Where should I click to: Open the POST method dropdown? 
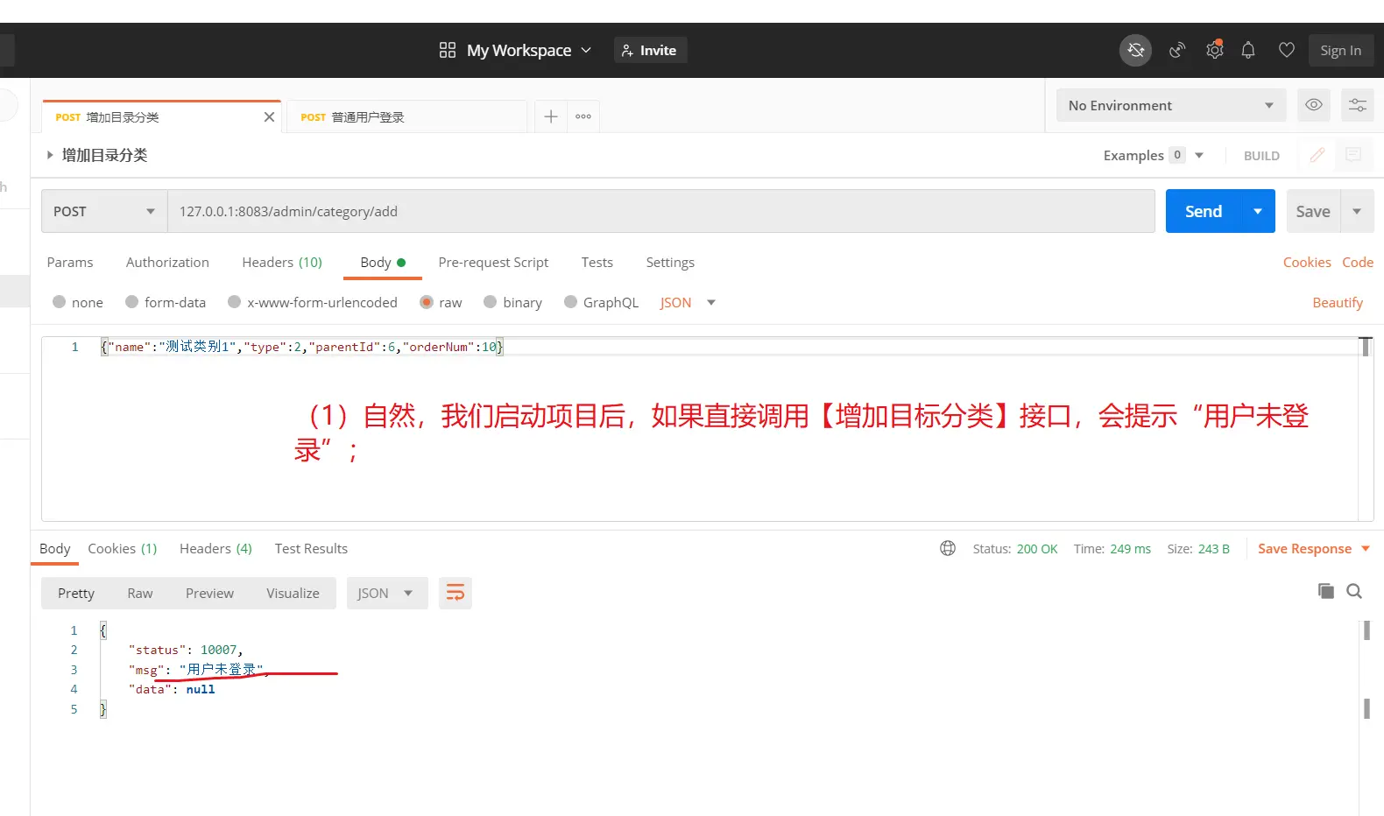tap(104, 212)
